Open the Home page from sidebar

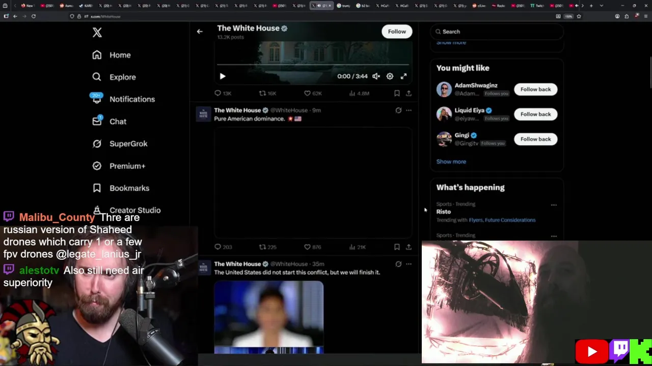(x=112, y=55)
